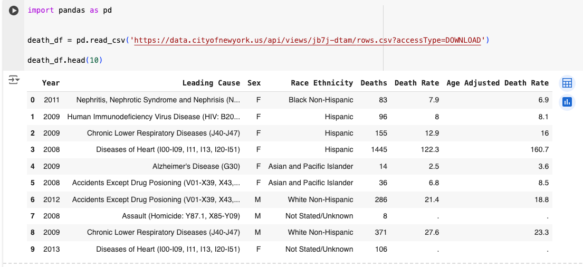Click the Death Rate value 7.9
Screen dimensions: 583x267
tap(434, 100)
